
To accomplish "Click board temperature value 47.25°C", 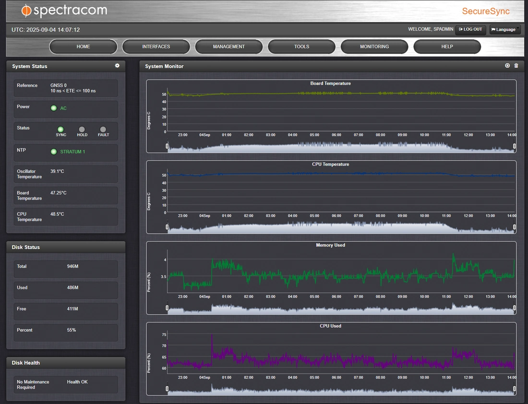I will point(58,193).
